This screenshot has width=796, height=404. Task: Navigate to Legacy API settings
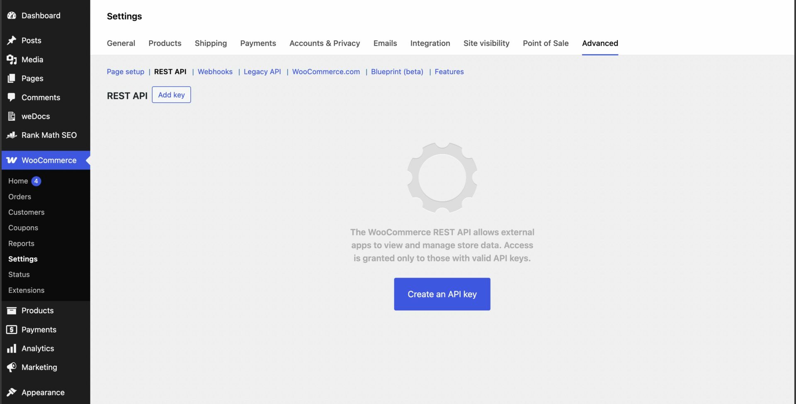coord(262,72)
